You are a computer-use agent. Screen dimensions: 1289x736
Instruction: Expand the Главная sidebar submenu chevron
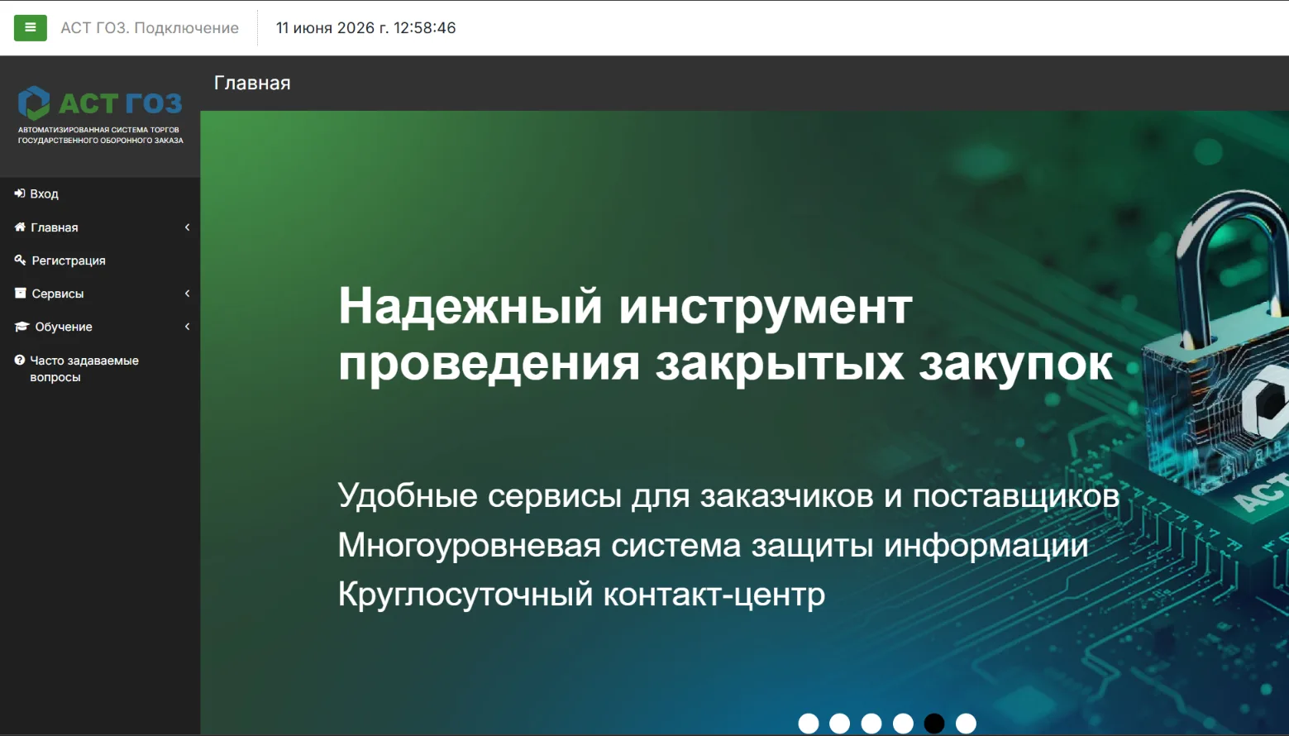tap(188, 227)
